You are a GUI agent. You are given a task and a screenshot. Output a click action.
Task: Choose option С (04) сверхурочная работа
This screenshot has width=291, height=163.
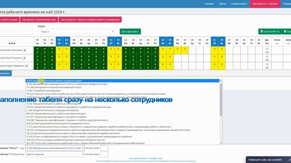coord(122,110)
